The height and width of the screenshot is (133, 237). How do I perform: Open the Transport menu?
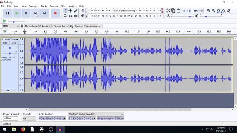coord(34,6)
